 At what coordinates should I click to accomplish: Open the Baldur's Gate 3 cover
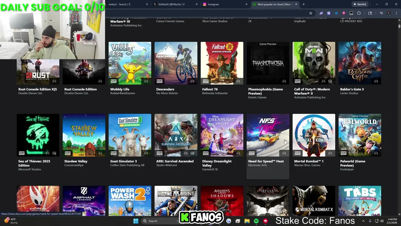click(360, 63)
